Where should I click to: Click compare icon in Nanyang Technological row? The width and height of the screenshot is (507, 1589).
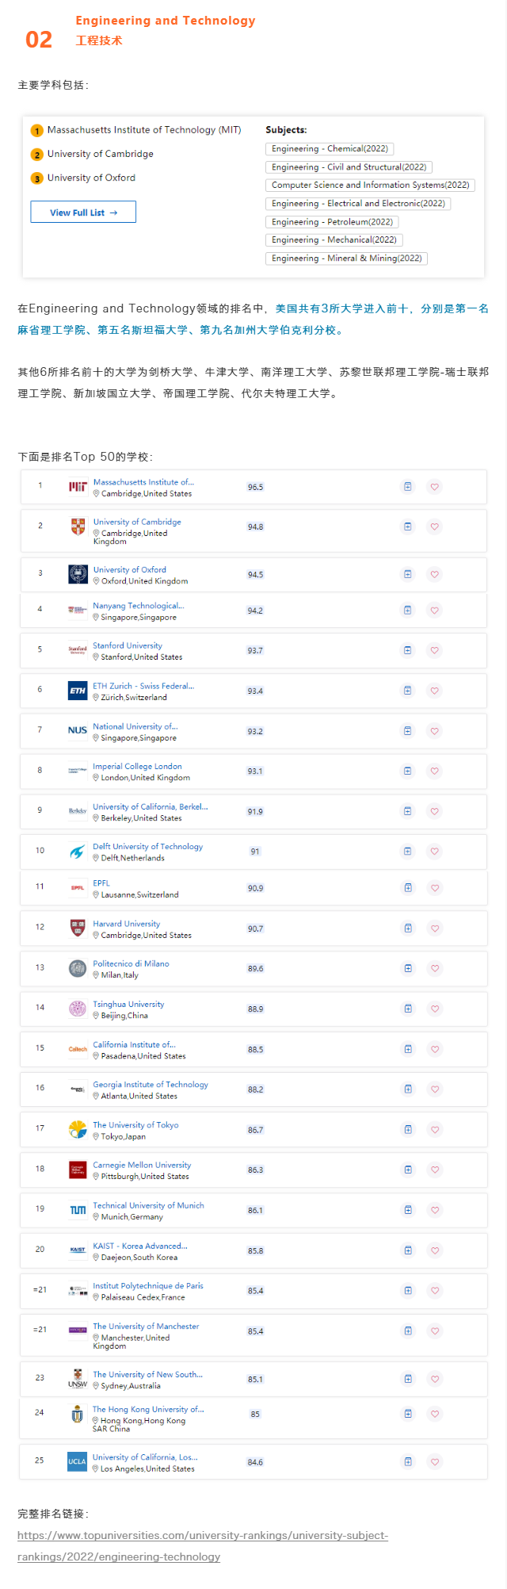(408, 611)
